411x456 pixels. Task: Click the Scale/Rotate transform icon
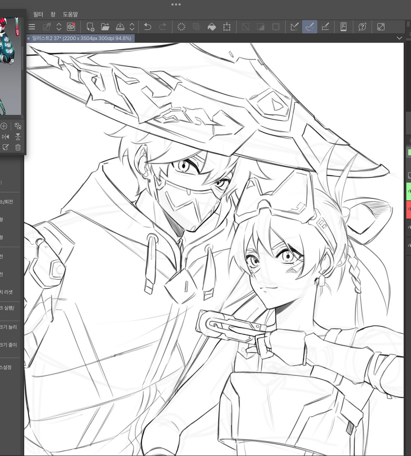coord(227,27)
